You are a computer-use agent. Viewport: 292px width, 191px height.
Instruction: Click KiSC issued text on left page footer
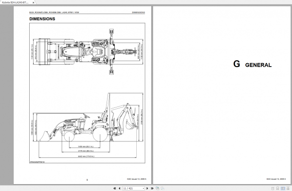pos(137,179)
